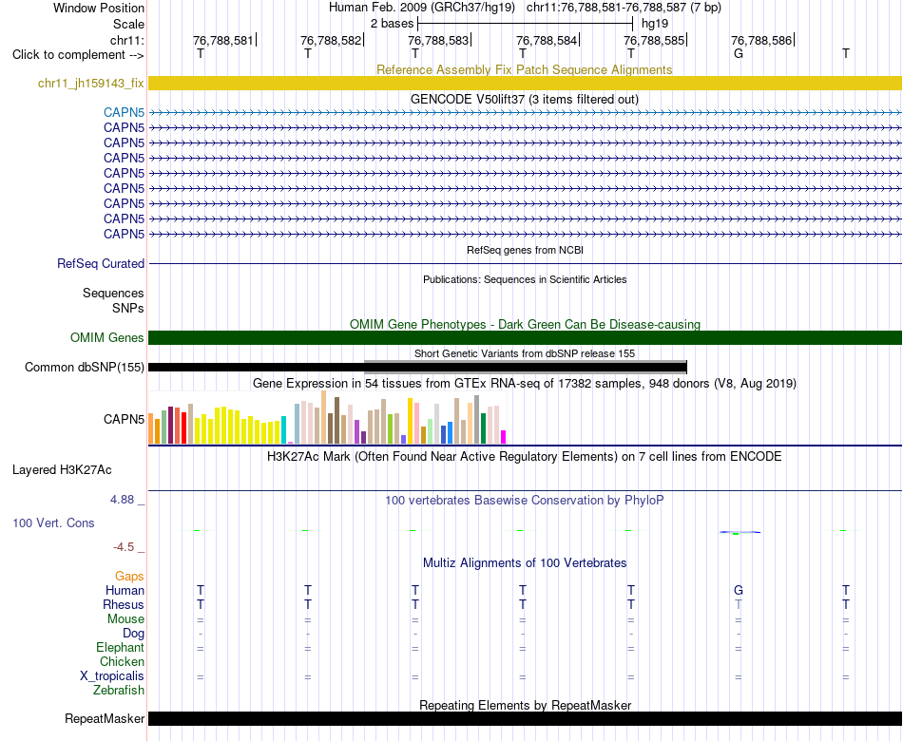
Task: Click the magenta bar ending the GTEx chart
Action: click(x=504, y=437)
